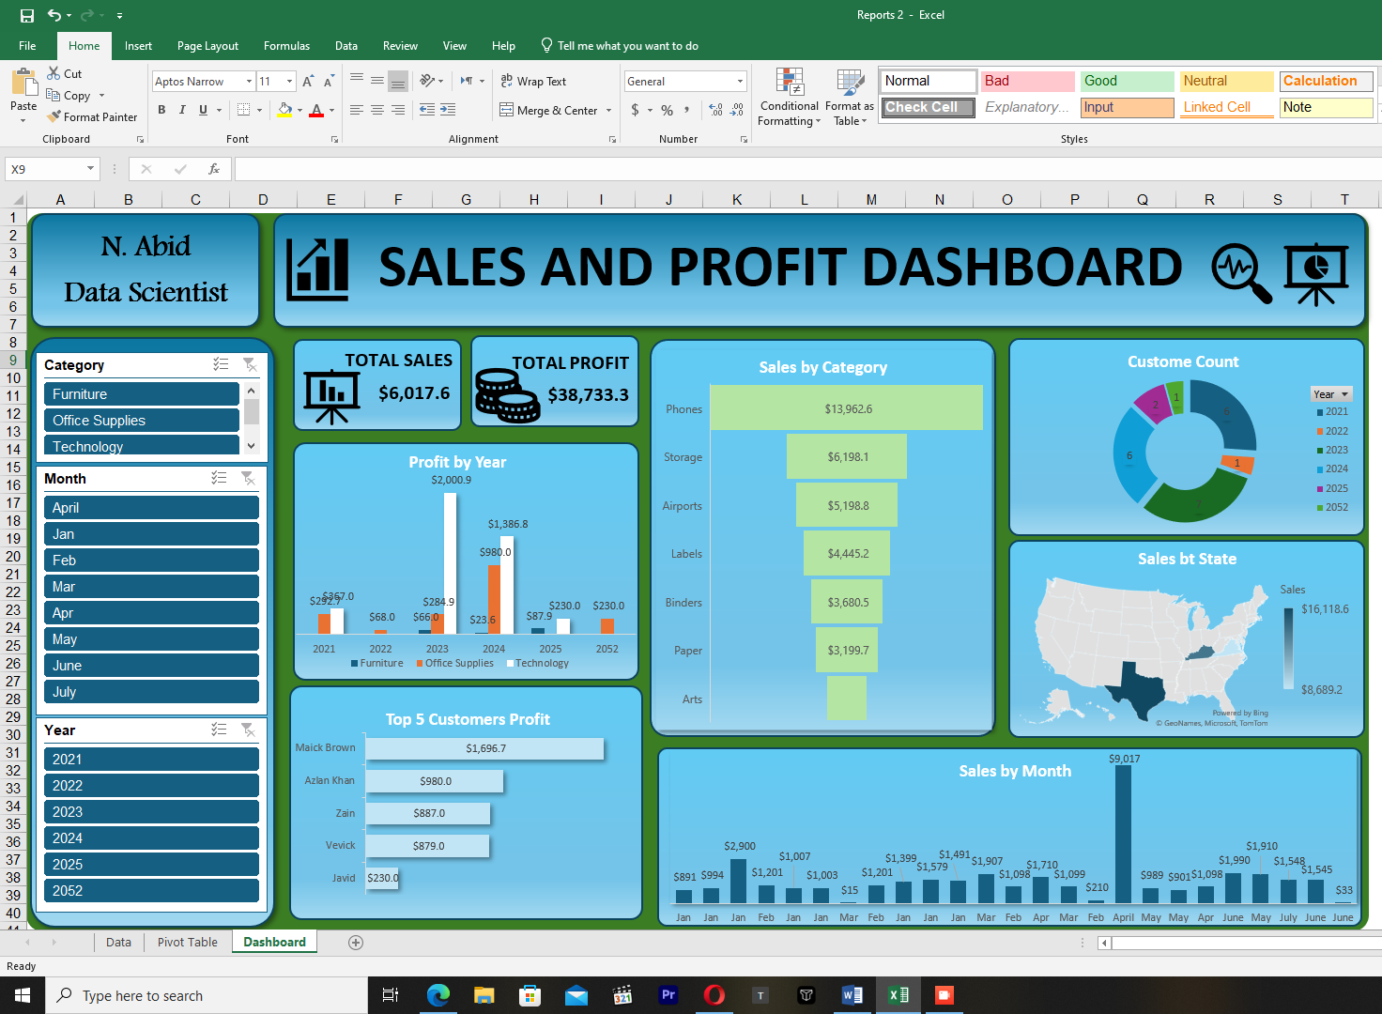This screenshot has width=1382, height=1014.
Task: Toggle Italic formatting
Action: point(182,110)
